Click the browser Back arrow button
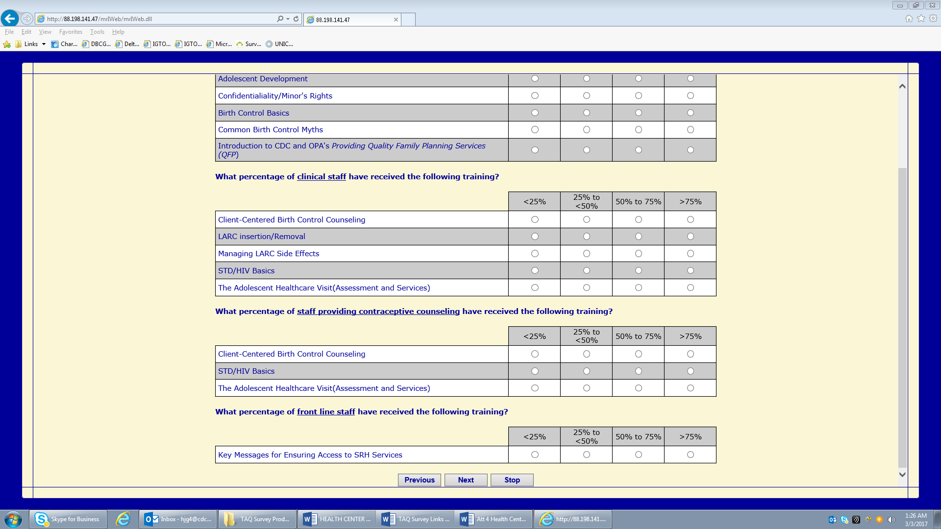Image resolution: width=941 pixels, height=529 pixels. coord(10,19)
